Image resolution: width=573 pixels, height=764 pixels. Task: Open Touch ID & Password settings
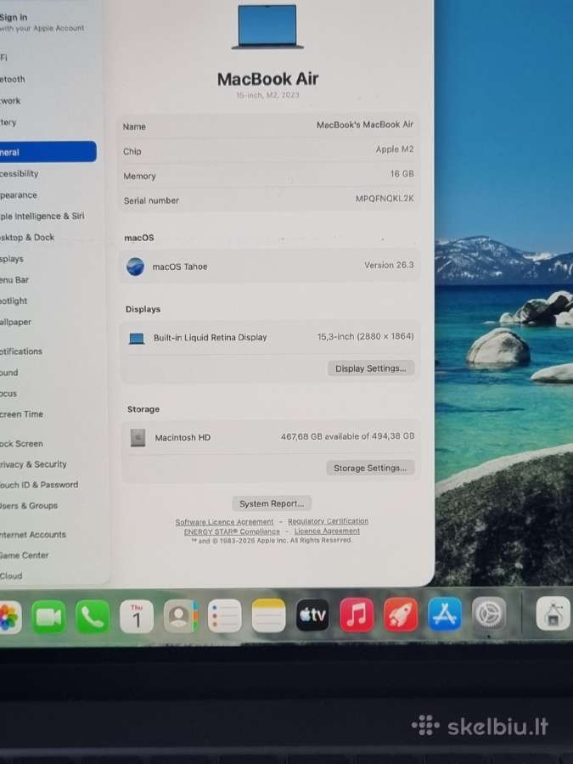coord(39,485)
